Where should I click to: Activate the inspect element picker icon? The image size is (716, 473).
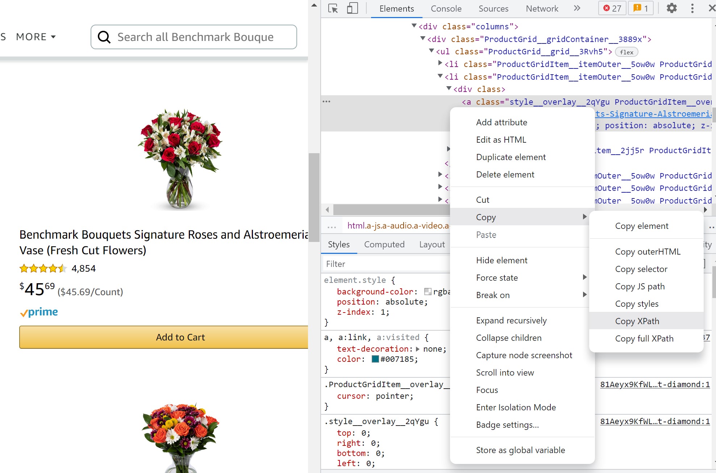tap(333, 8)
